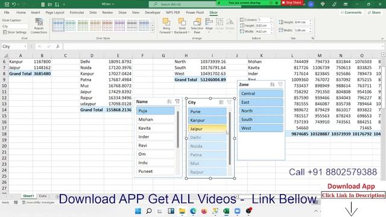The image size is (386, 217).
Task: Toggle Central in Zone slicer
Action: pos(261,93)
